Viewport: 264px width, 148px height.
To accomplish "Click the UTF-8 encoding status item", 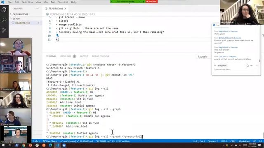I will 224,141.
